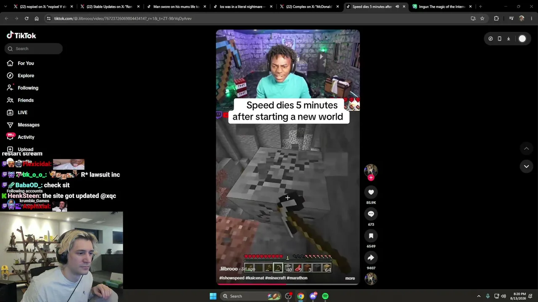Click the coin icon in TikTok top pill
538x302 pixels.
tap(491, 39)
